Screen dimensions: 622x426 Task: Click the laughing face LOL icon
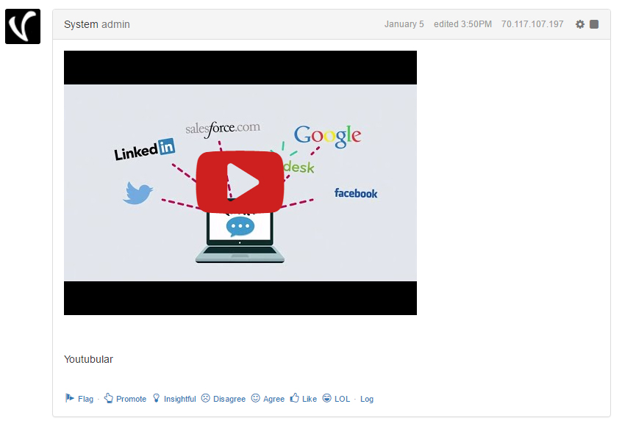(326, 398)
